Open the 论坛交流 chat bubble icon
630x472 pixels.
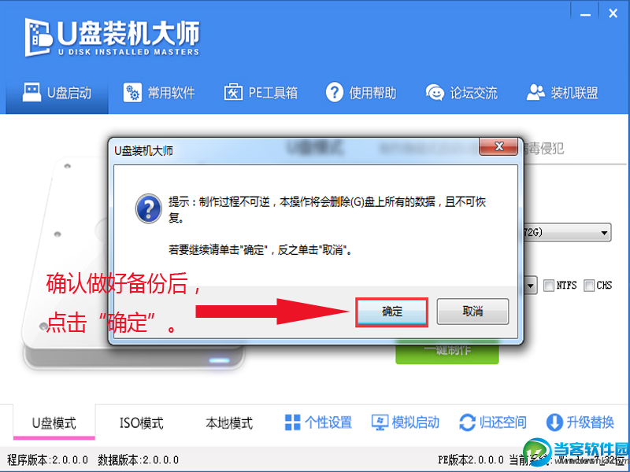pyautogui.click(x=435, y=93)
